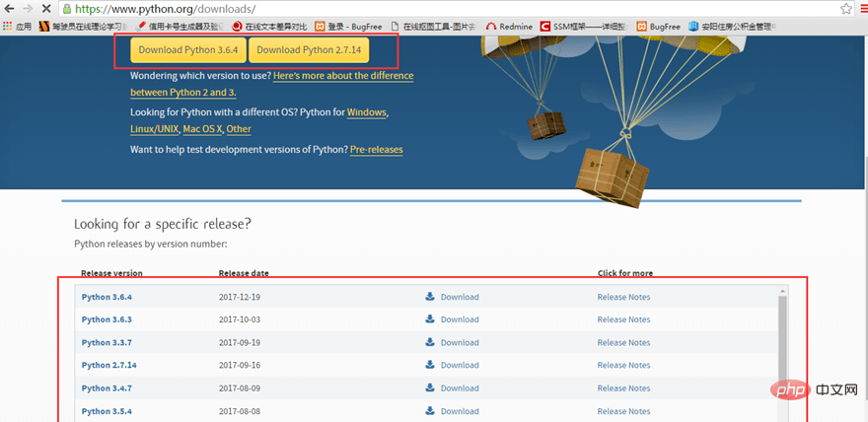Open the Python 3.3.7 release version link

[107, 343]
